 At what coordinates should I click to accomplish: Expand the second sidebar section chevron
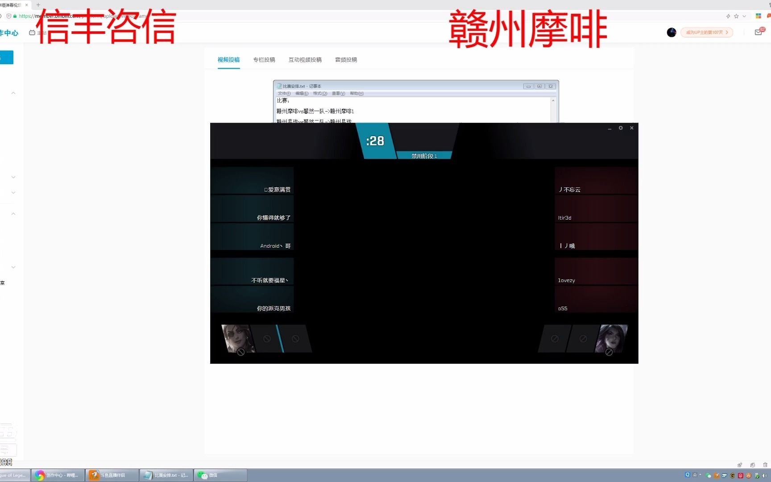(x=13, y=177)
